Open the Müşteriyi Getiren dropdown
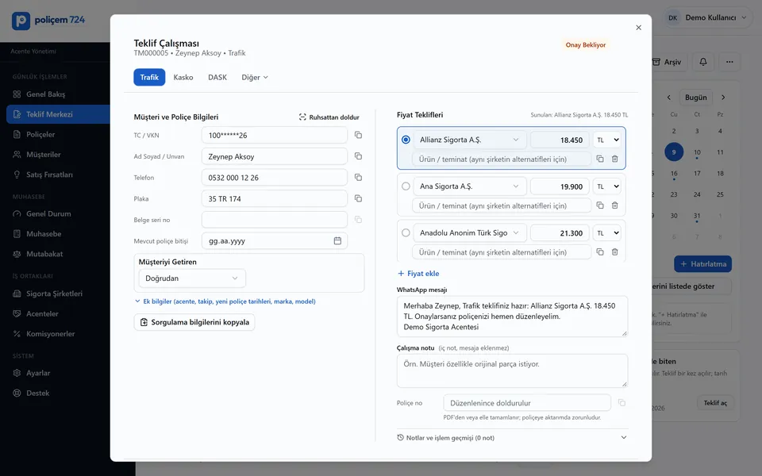The image size is (762, 476). pos(192,278)
